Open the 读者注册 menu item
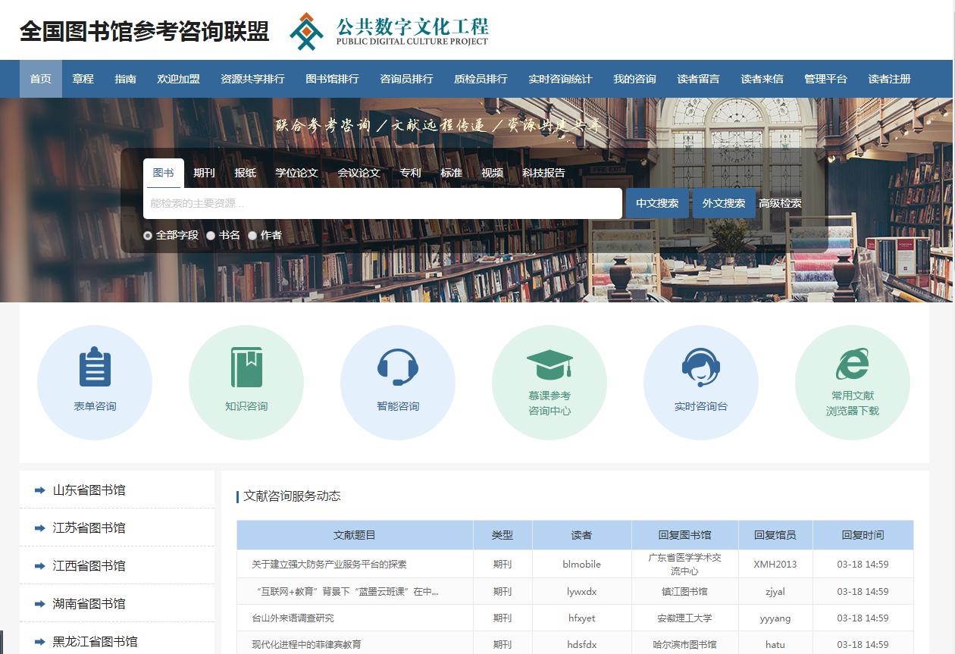The height and width of the screenshot is (654, 955). click(888, 79)
